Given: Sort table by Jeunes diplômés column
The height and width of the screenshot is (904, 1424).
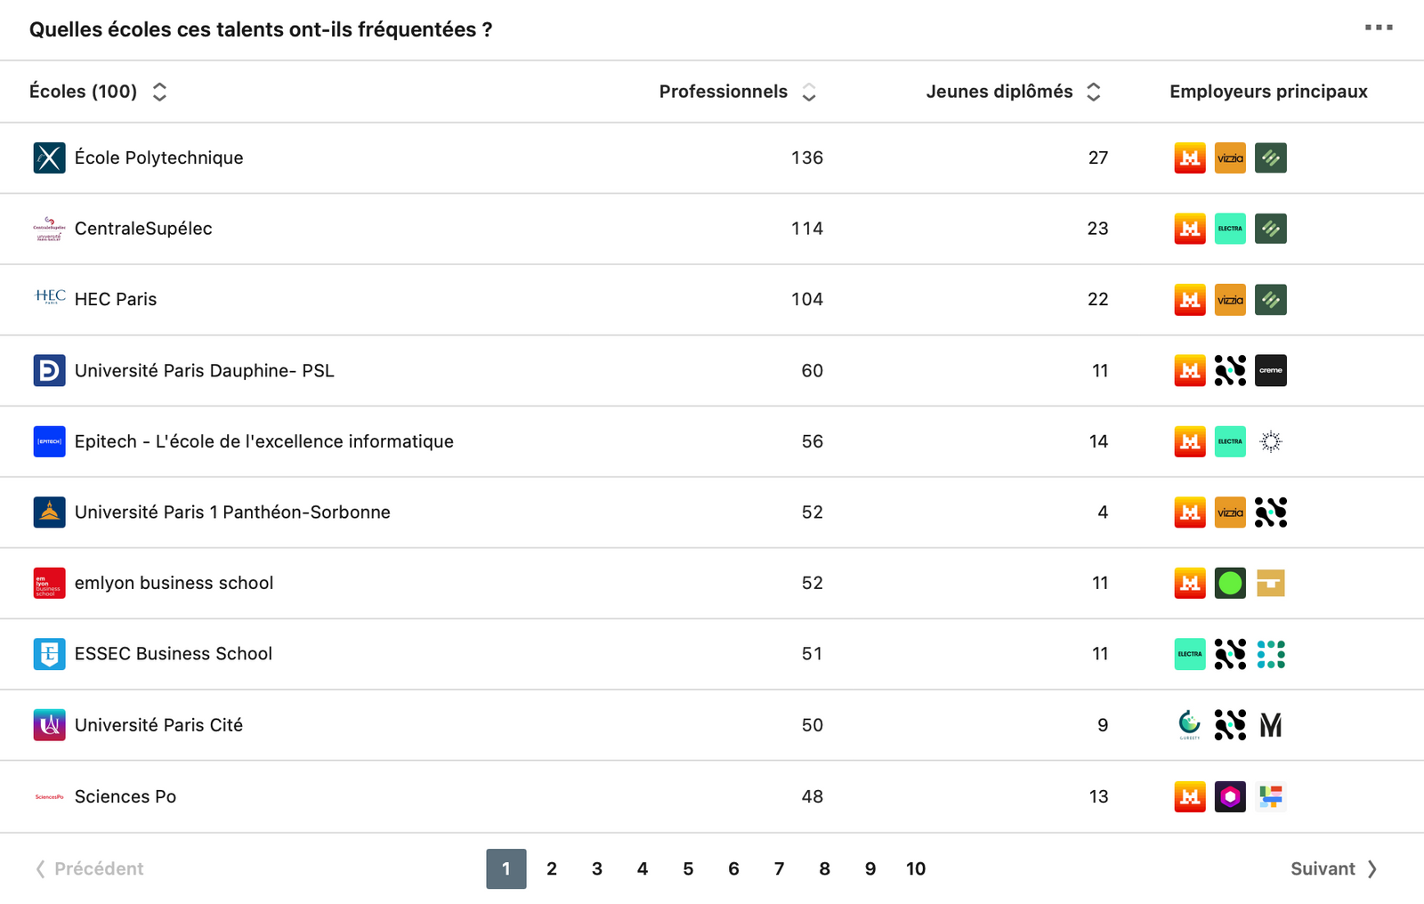Looking at the screenshot, I should [1094, 92].
